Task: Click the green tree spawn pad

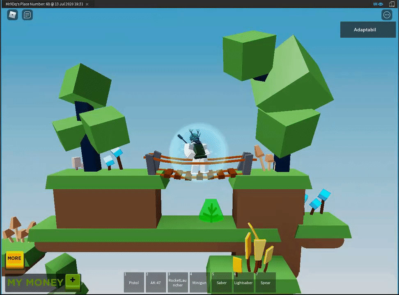Action: coord(211,211)
